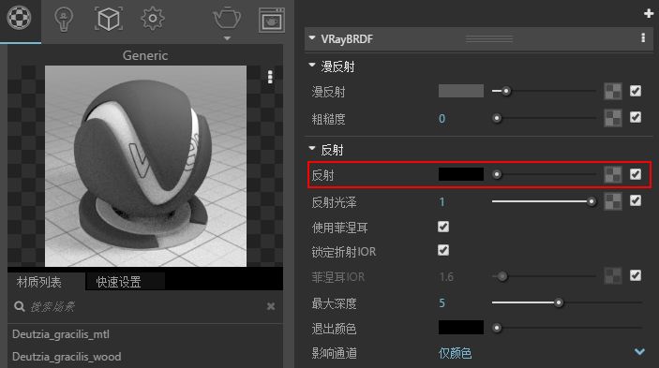Click the reflection (反射) texture map slot icon
This screenshot has height=368, width=659.
click(x=613, y=174)
